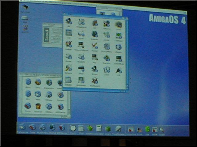
Task: Open the Printer preferences icon
Action: click(x=69, y=56)
